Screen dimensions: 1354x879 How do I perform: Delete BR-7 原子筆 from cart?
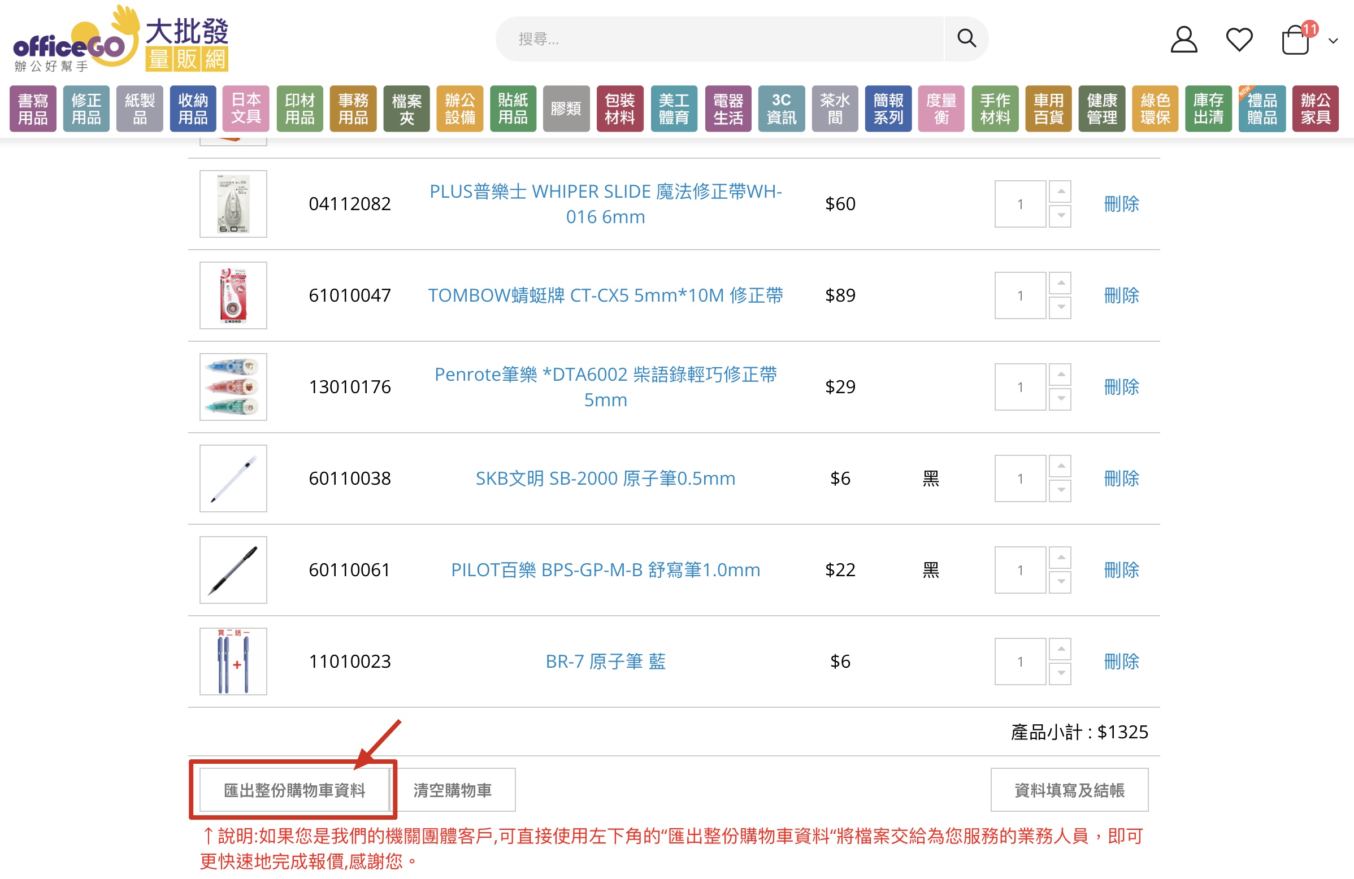tap(1121, 662)
